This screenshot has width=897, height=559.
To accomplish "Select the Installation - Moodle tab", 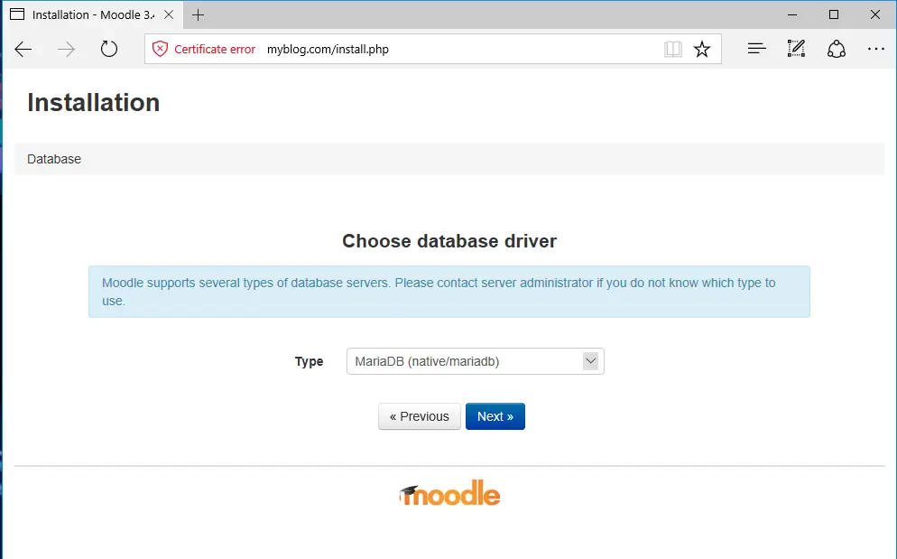I will 86,15.
